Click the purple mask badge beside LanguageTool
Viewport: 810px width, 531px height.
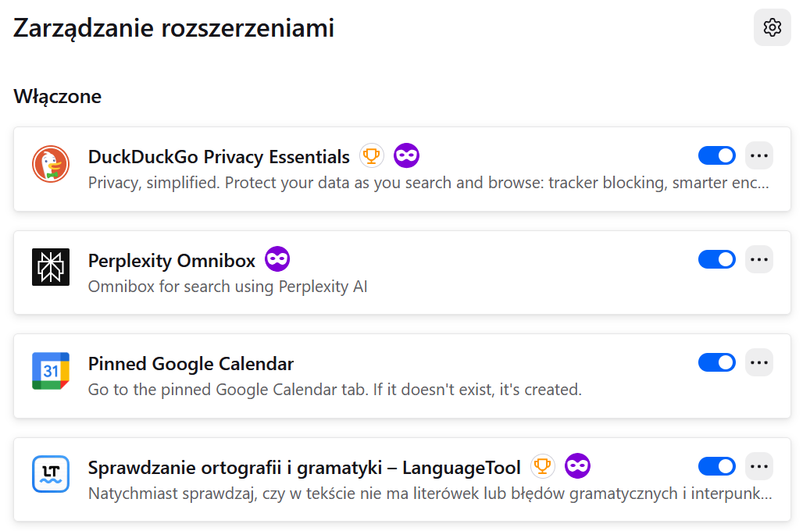[x=578, y=466]
